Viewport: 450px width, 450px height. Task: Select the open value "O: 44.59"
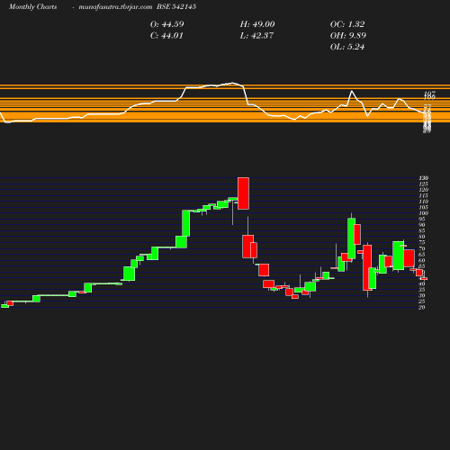coord(166,24)
